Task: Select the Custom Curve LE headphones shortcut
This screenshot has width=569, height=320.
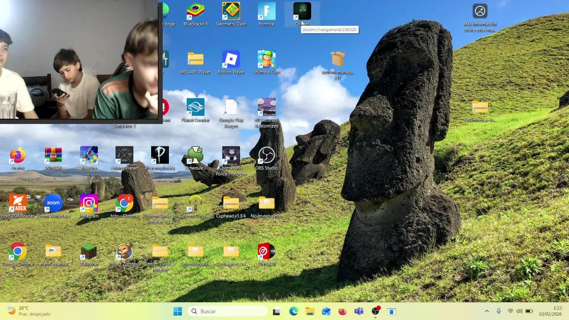Action: click(x=196, y=207)
